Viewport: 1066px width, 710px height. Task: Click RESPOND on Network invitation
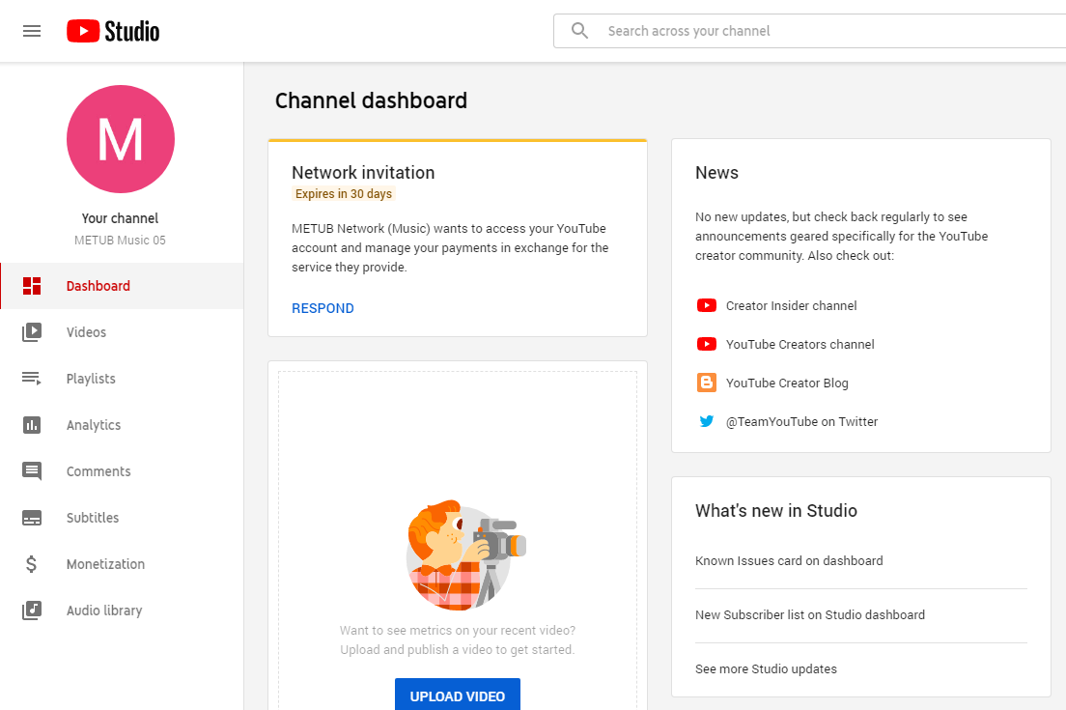pyautogui.click(x=323, y=308)
